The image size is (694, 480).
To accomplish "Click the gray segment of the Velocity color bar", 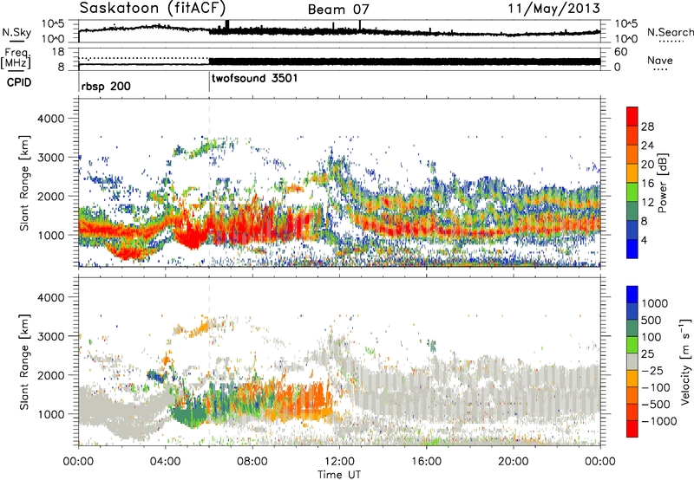I will 632,361.
